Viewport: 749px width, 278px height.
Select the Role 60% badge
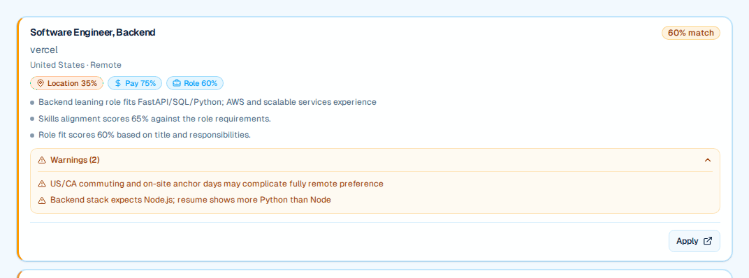click(195, 83)
